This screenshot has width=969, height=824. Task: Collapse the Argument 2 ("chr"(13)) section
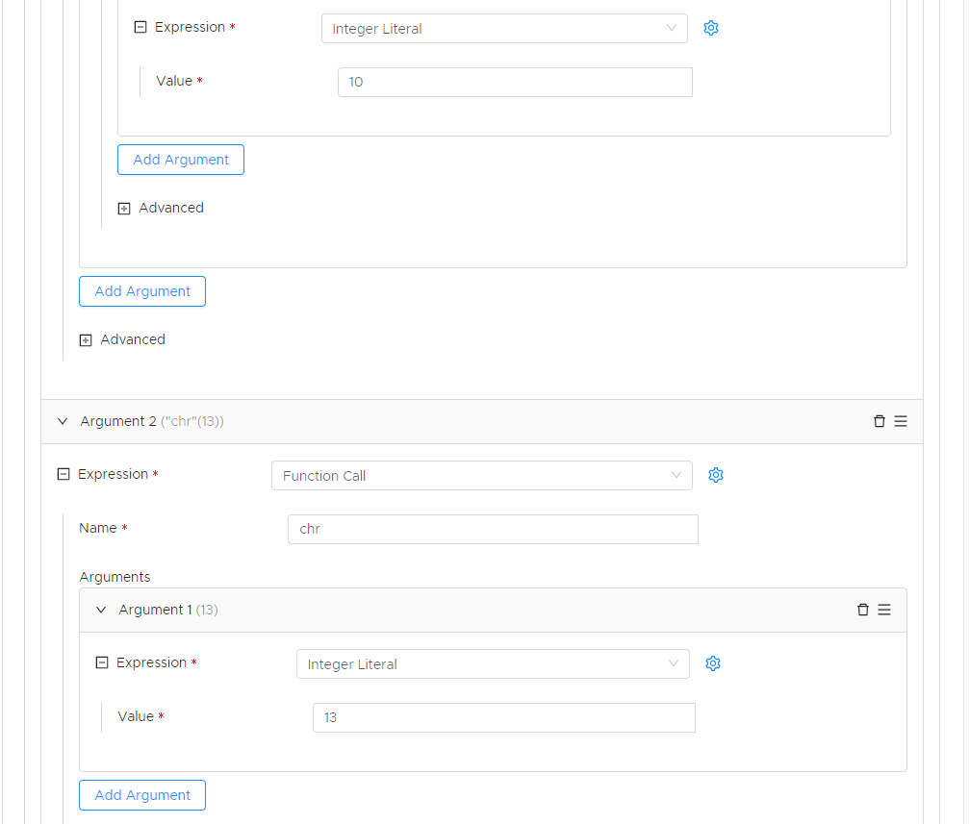(x=62, y=421)
